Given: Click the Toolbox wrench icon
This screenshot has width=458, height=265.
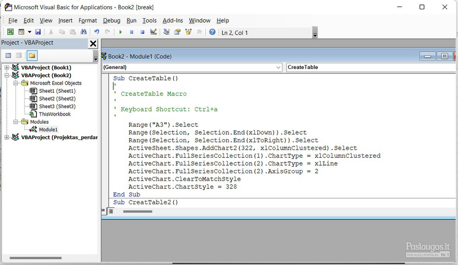Looking at the screenshot, I should [x=199, y=32].
